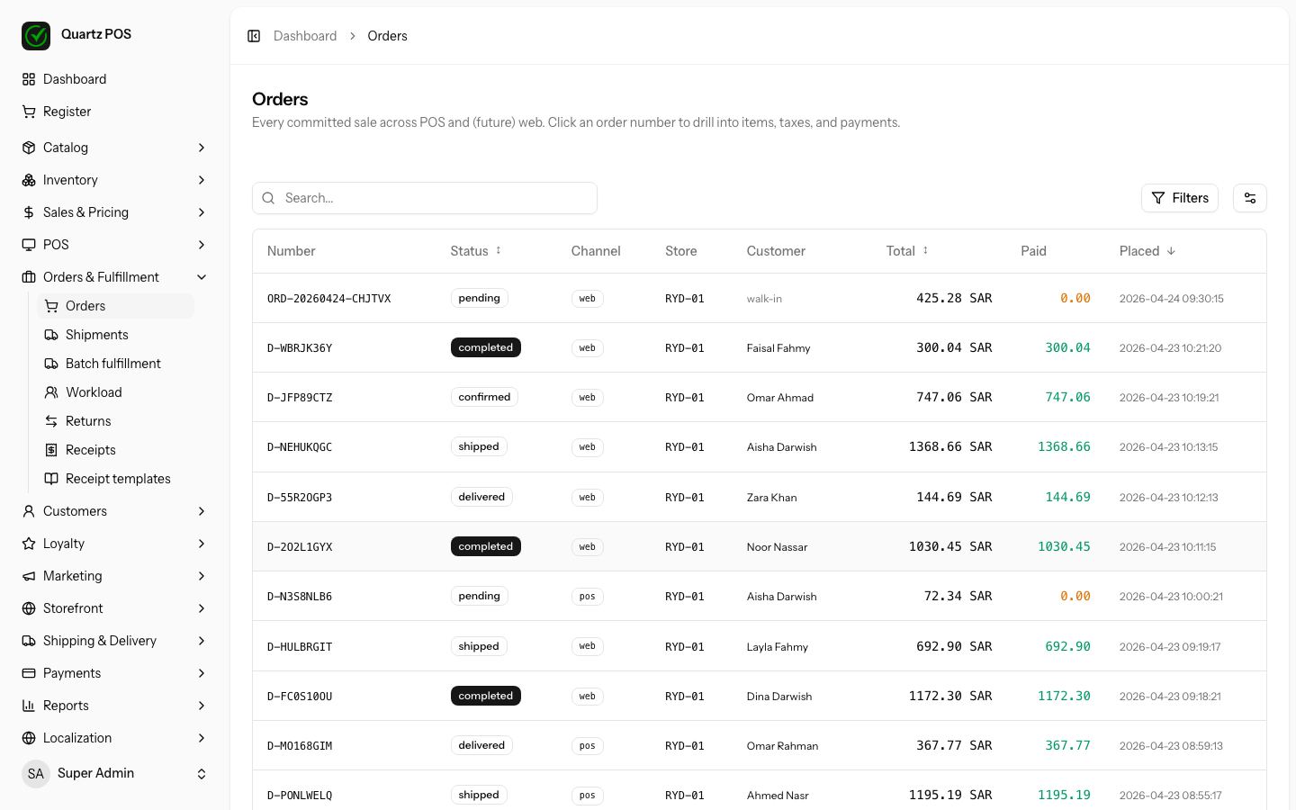Click the Receipt templates book icon

point(51,479)
